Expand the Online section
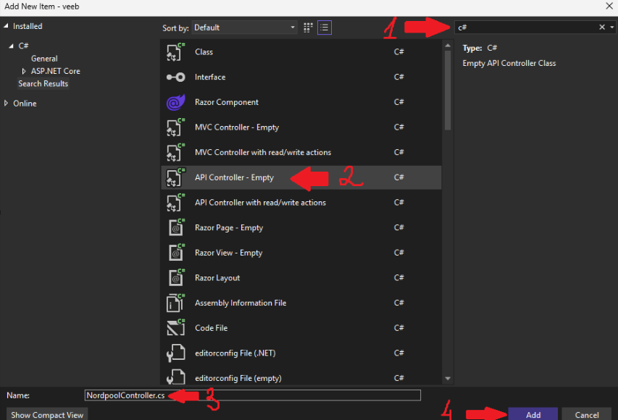The width and height of the screenshot is (618, 420). tap(7, 104)
